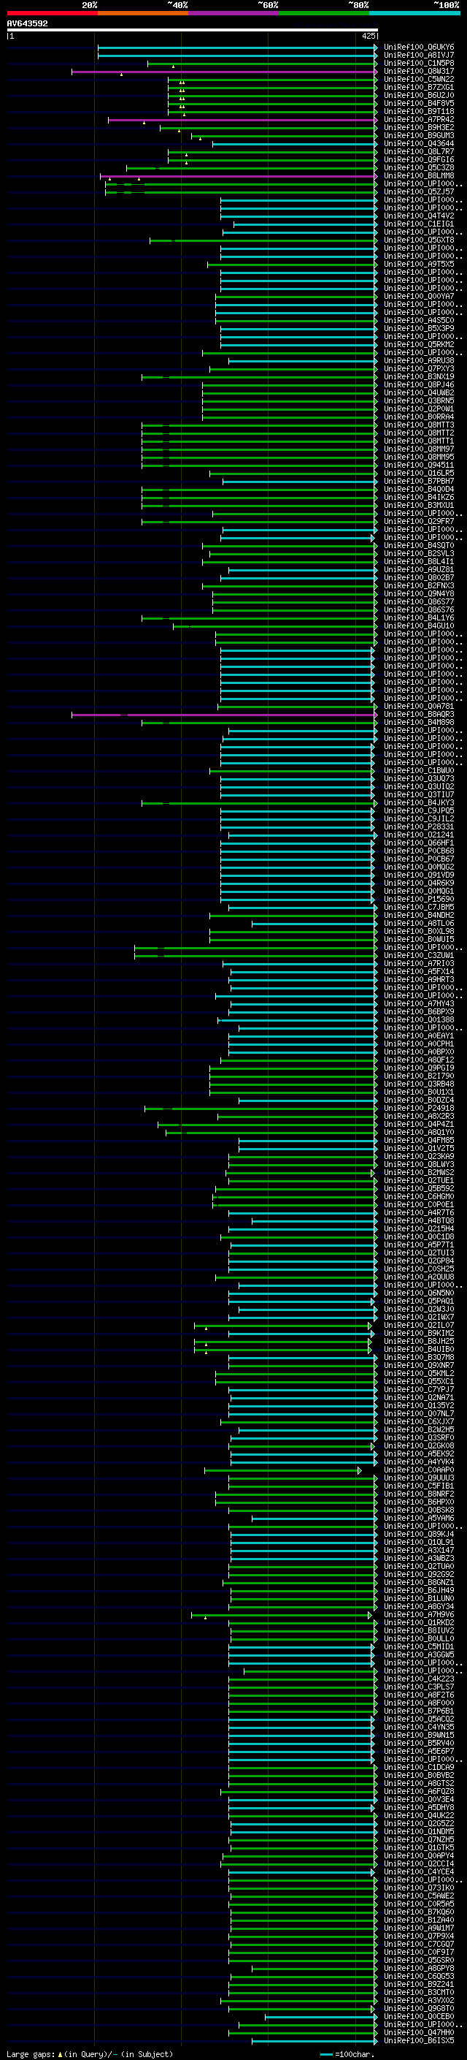Open hit UniRef100_Q9FGI6
Image resolution: width=467 pixels, height=2060 pixels.
pos(419,159)
